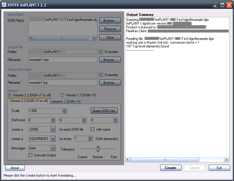Image resolution: width=234 pixels, height=181 pixels.
Task: Decrease the Scale value with down arrow
Action: (x=65, y=112)
